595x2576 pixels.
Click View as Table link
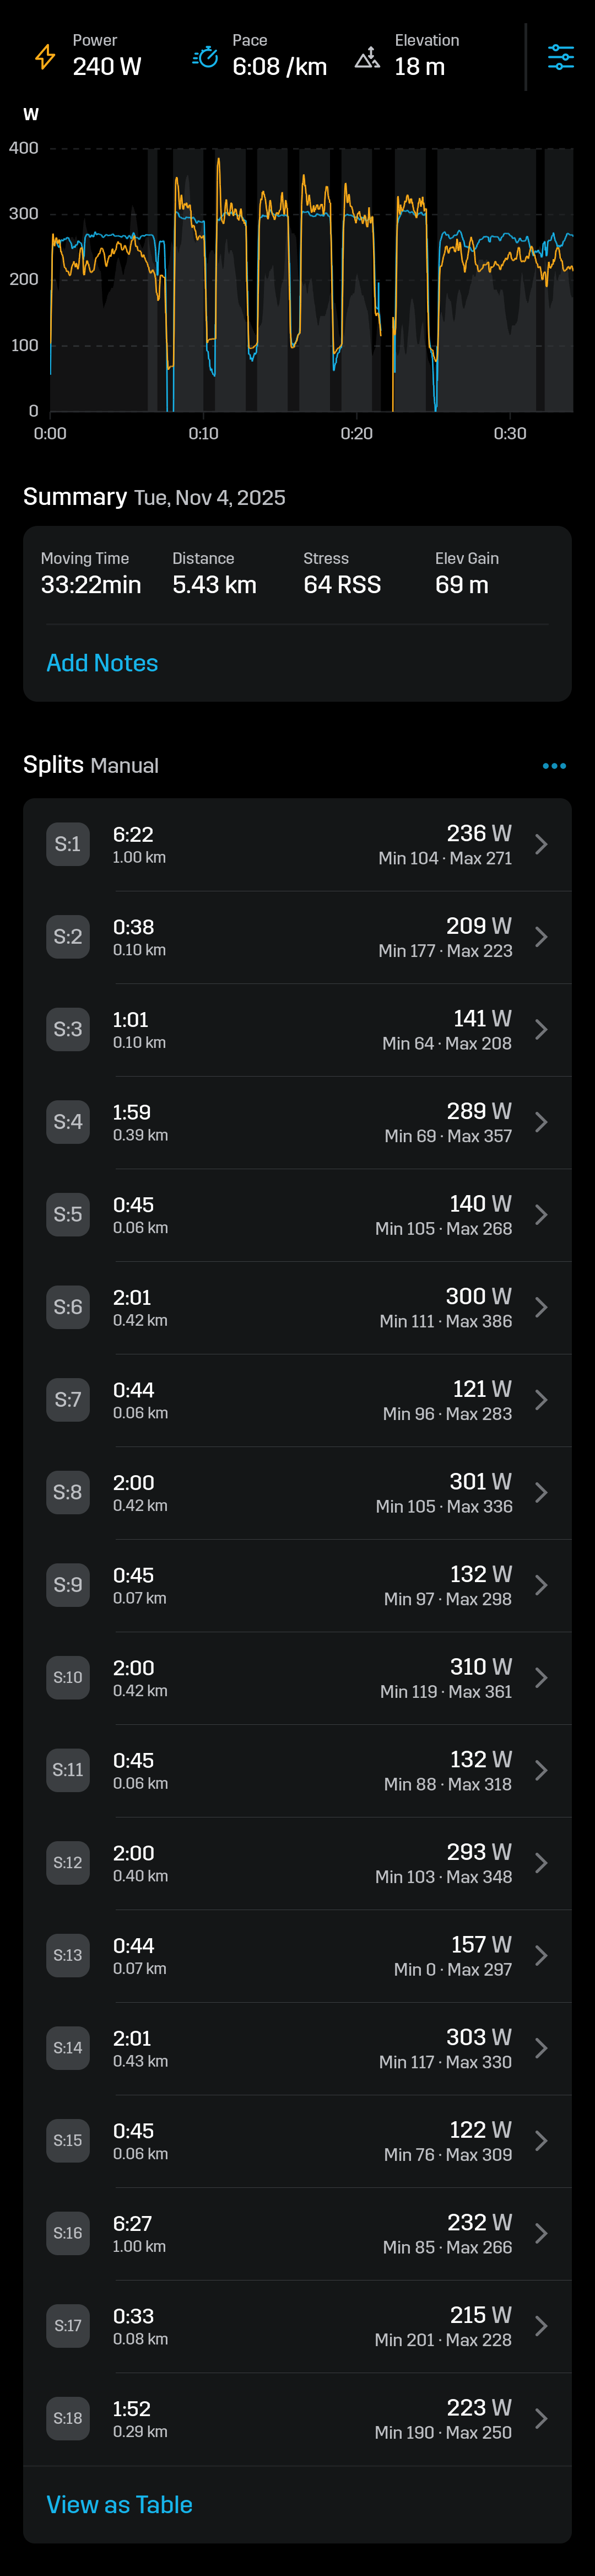(119, 2505)
